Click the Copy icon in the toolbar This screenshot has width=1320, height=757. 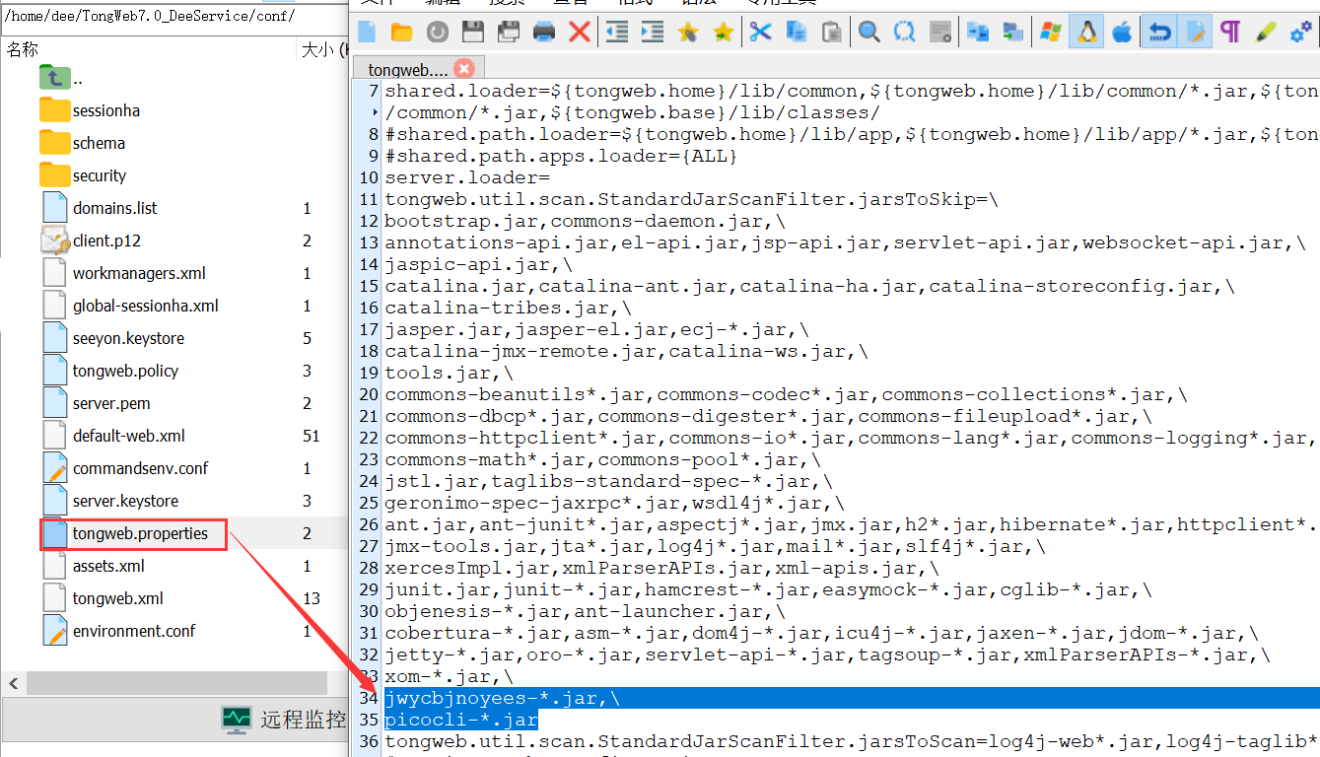796,33
